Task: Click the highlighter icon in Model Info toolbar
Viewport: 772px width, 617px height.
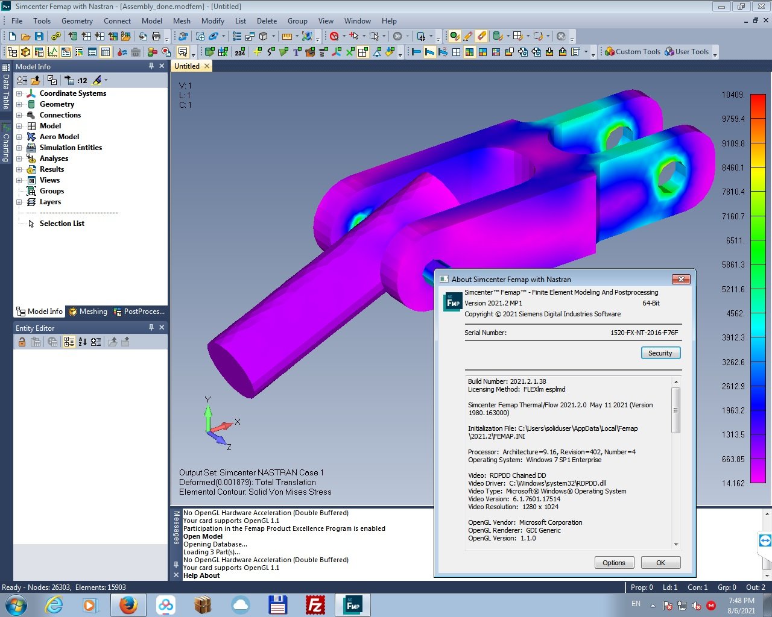Action: pyautogui.click(x=97, y=80)
